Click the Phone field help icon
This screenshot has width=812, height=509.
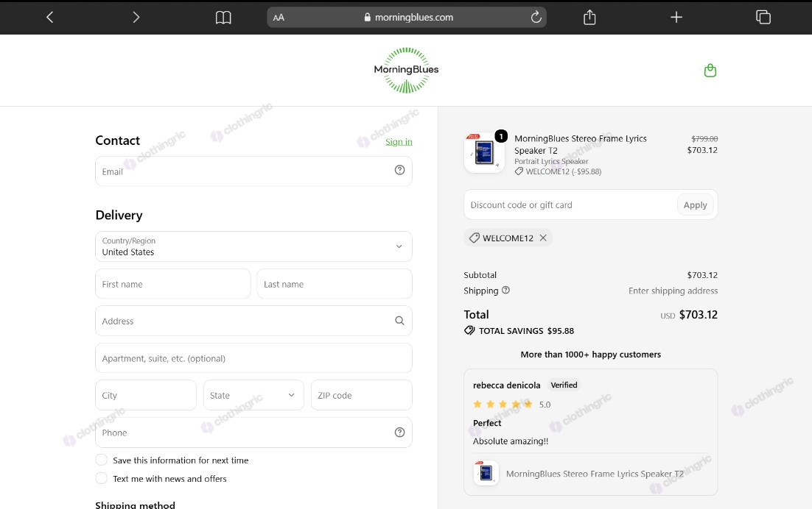[399, 433]
